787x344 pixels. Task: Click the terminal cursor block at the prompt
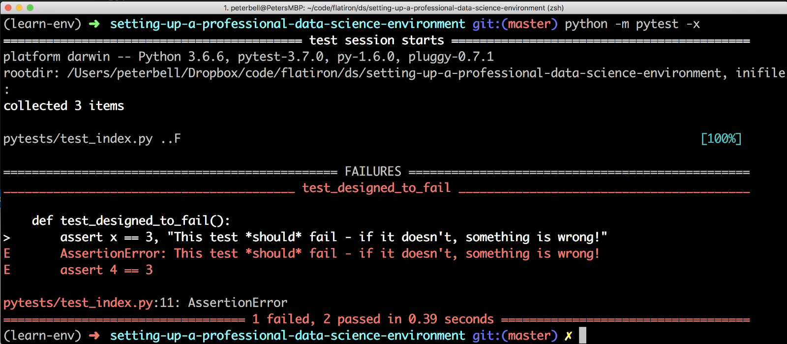coord(582,336)
